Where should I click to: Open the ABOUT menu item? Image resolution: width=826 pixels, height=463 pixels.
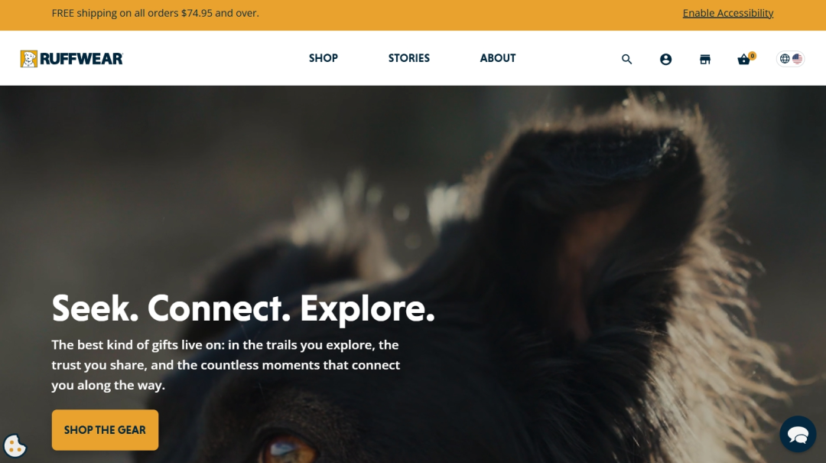click(498, 58)
